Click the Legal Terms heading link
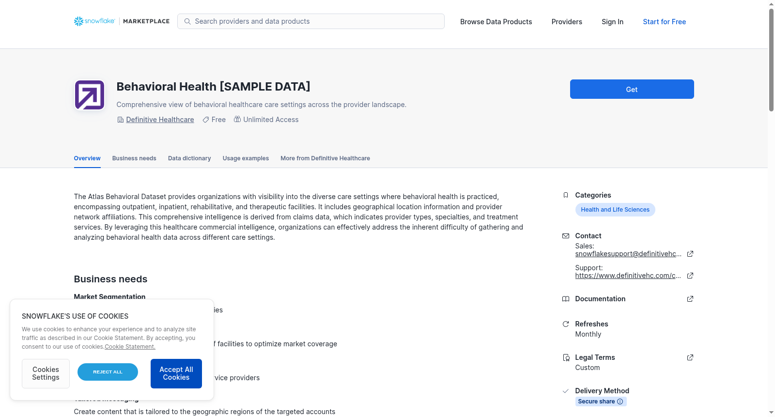The width and height of the screenshot is (775, 417). coord(595,357)
